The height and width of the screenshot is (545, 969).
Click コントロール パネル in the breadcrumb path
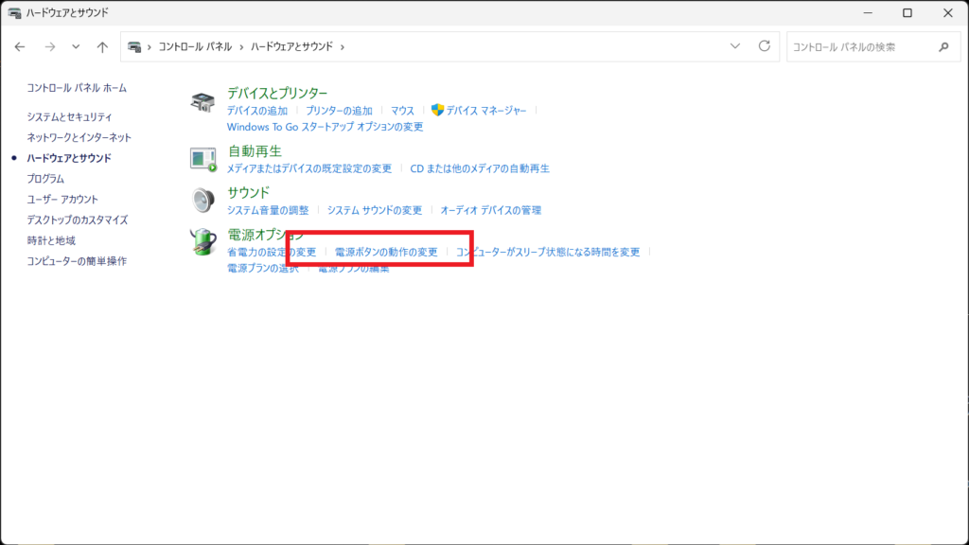click(x=197, y=46)
